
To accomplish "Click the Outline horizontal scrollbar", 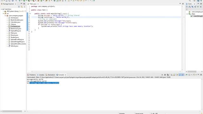I will pyautogui.click(x=192, y=72).
